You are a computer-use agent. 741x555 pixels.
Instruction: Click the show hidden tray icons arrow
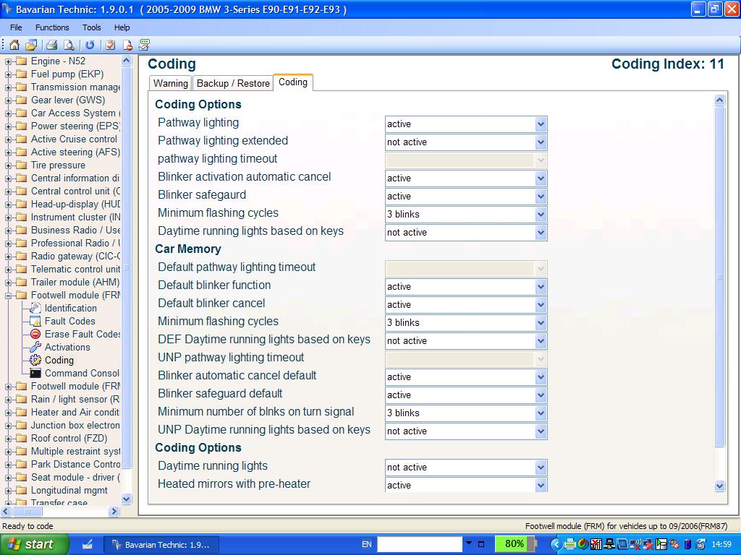556,544
